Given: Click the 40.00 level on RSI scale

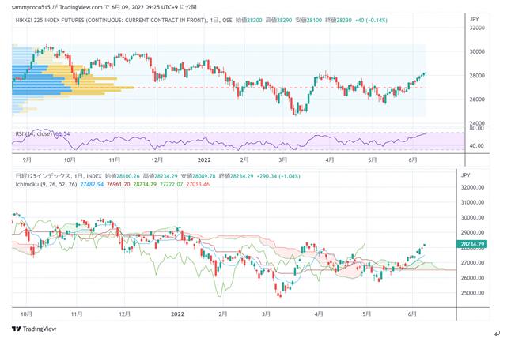Looking at the screenshot, I should point(476,146).
